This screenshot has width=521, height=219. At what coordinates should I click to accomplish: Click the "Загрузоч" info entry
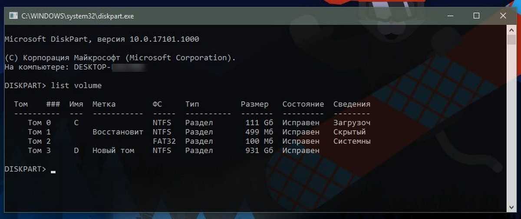pos(352,123)
